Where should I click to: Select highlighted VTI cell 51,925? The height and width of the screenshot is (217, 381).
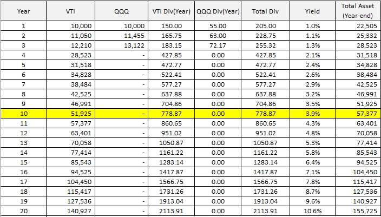click(x=70, y=114)
